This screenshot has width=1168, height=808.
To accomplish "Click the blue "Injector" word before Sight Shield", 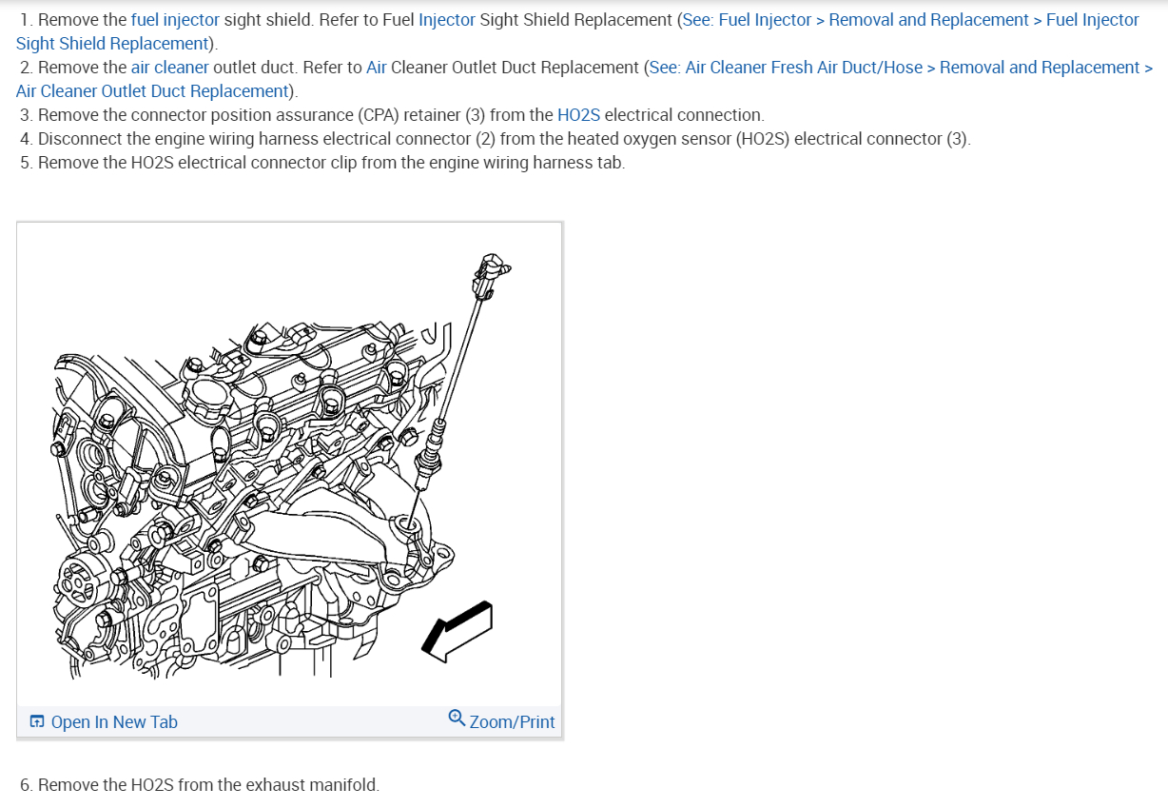I will pos(447,20).
